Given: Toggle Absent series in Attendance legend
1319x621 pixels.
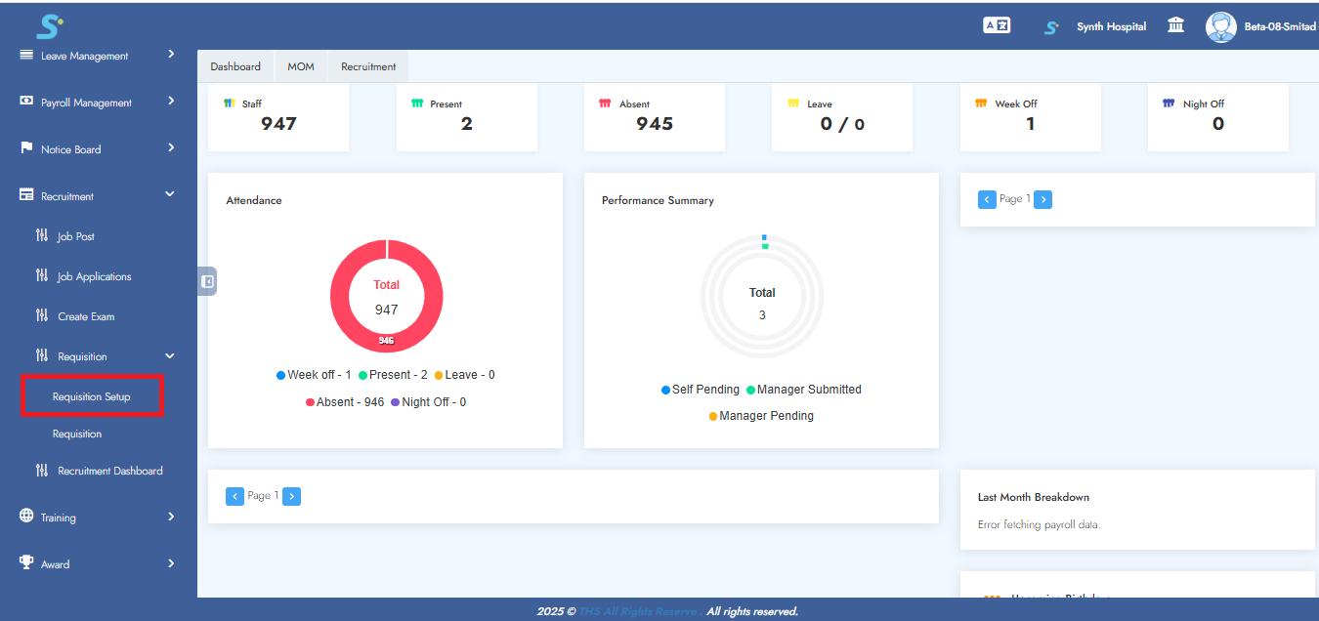Looking at the screenshot, I should tap(345, 402).
